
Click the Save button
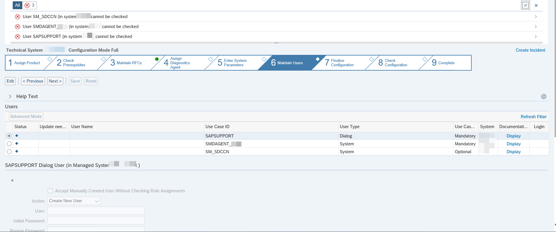[x=75, y=81]
